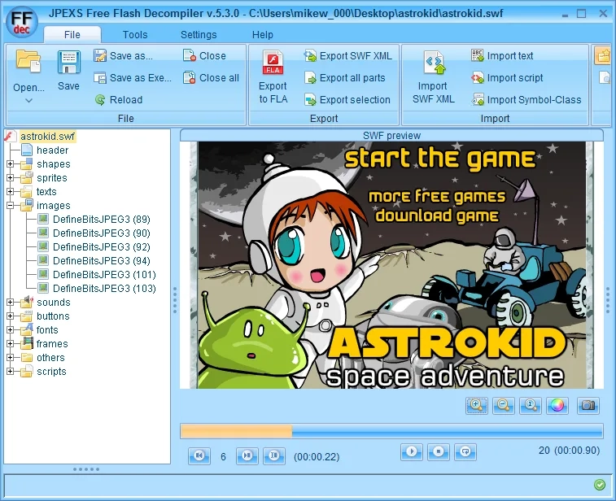This screenshot has height=501, width=616.
Task: Click 'download game' in preview
Action: 437,216
